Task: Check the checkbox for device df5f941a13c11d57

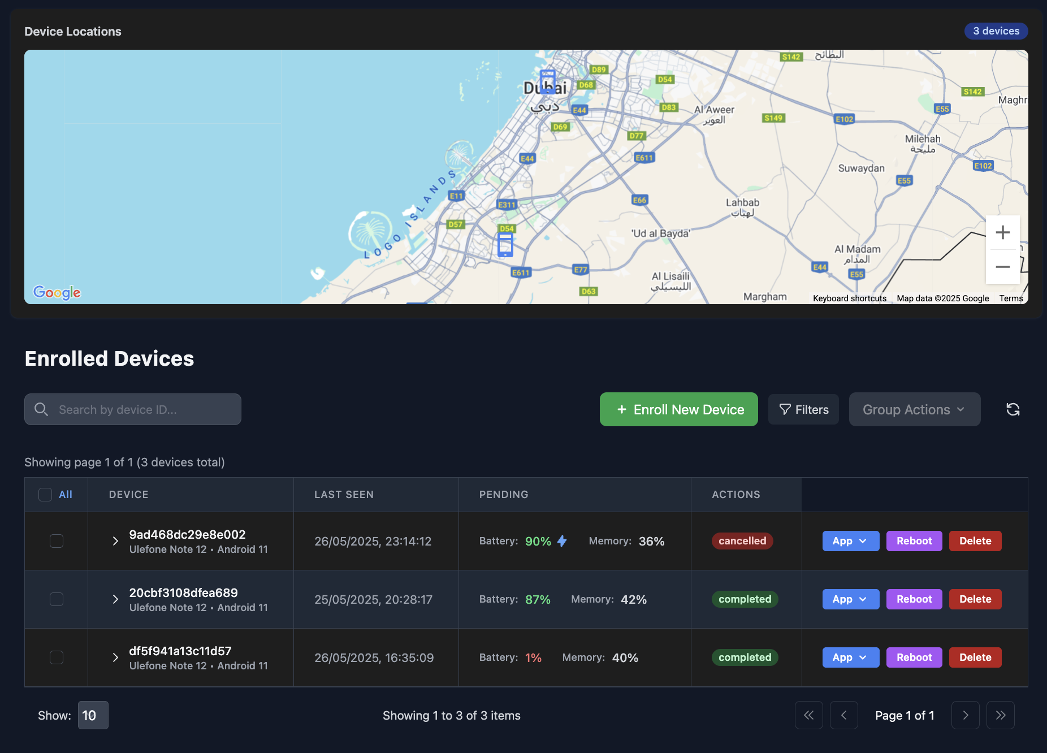Action: point(56,657)
